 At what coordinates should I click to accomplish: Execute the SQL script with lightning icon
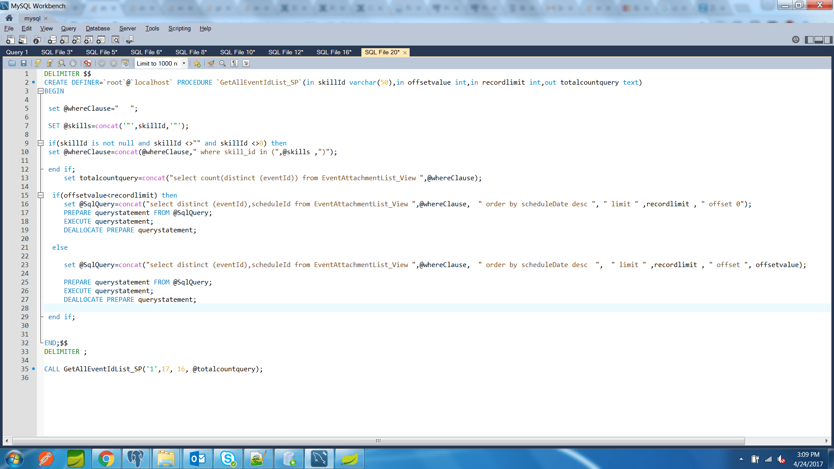(38, 63)
